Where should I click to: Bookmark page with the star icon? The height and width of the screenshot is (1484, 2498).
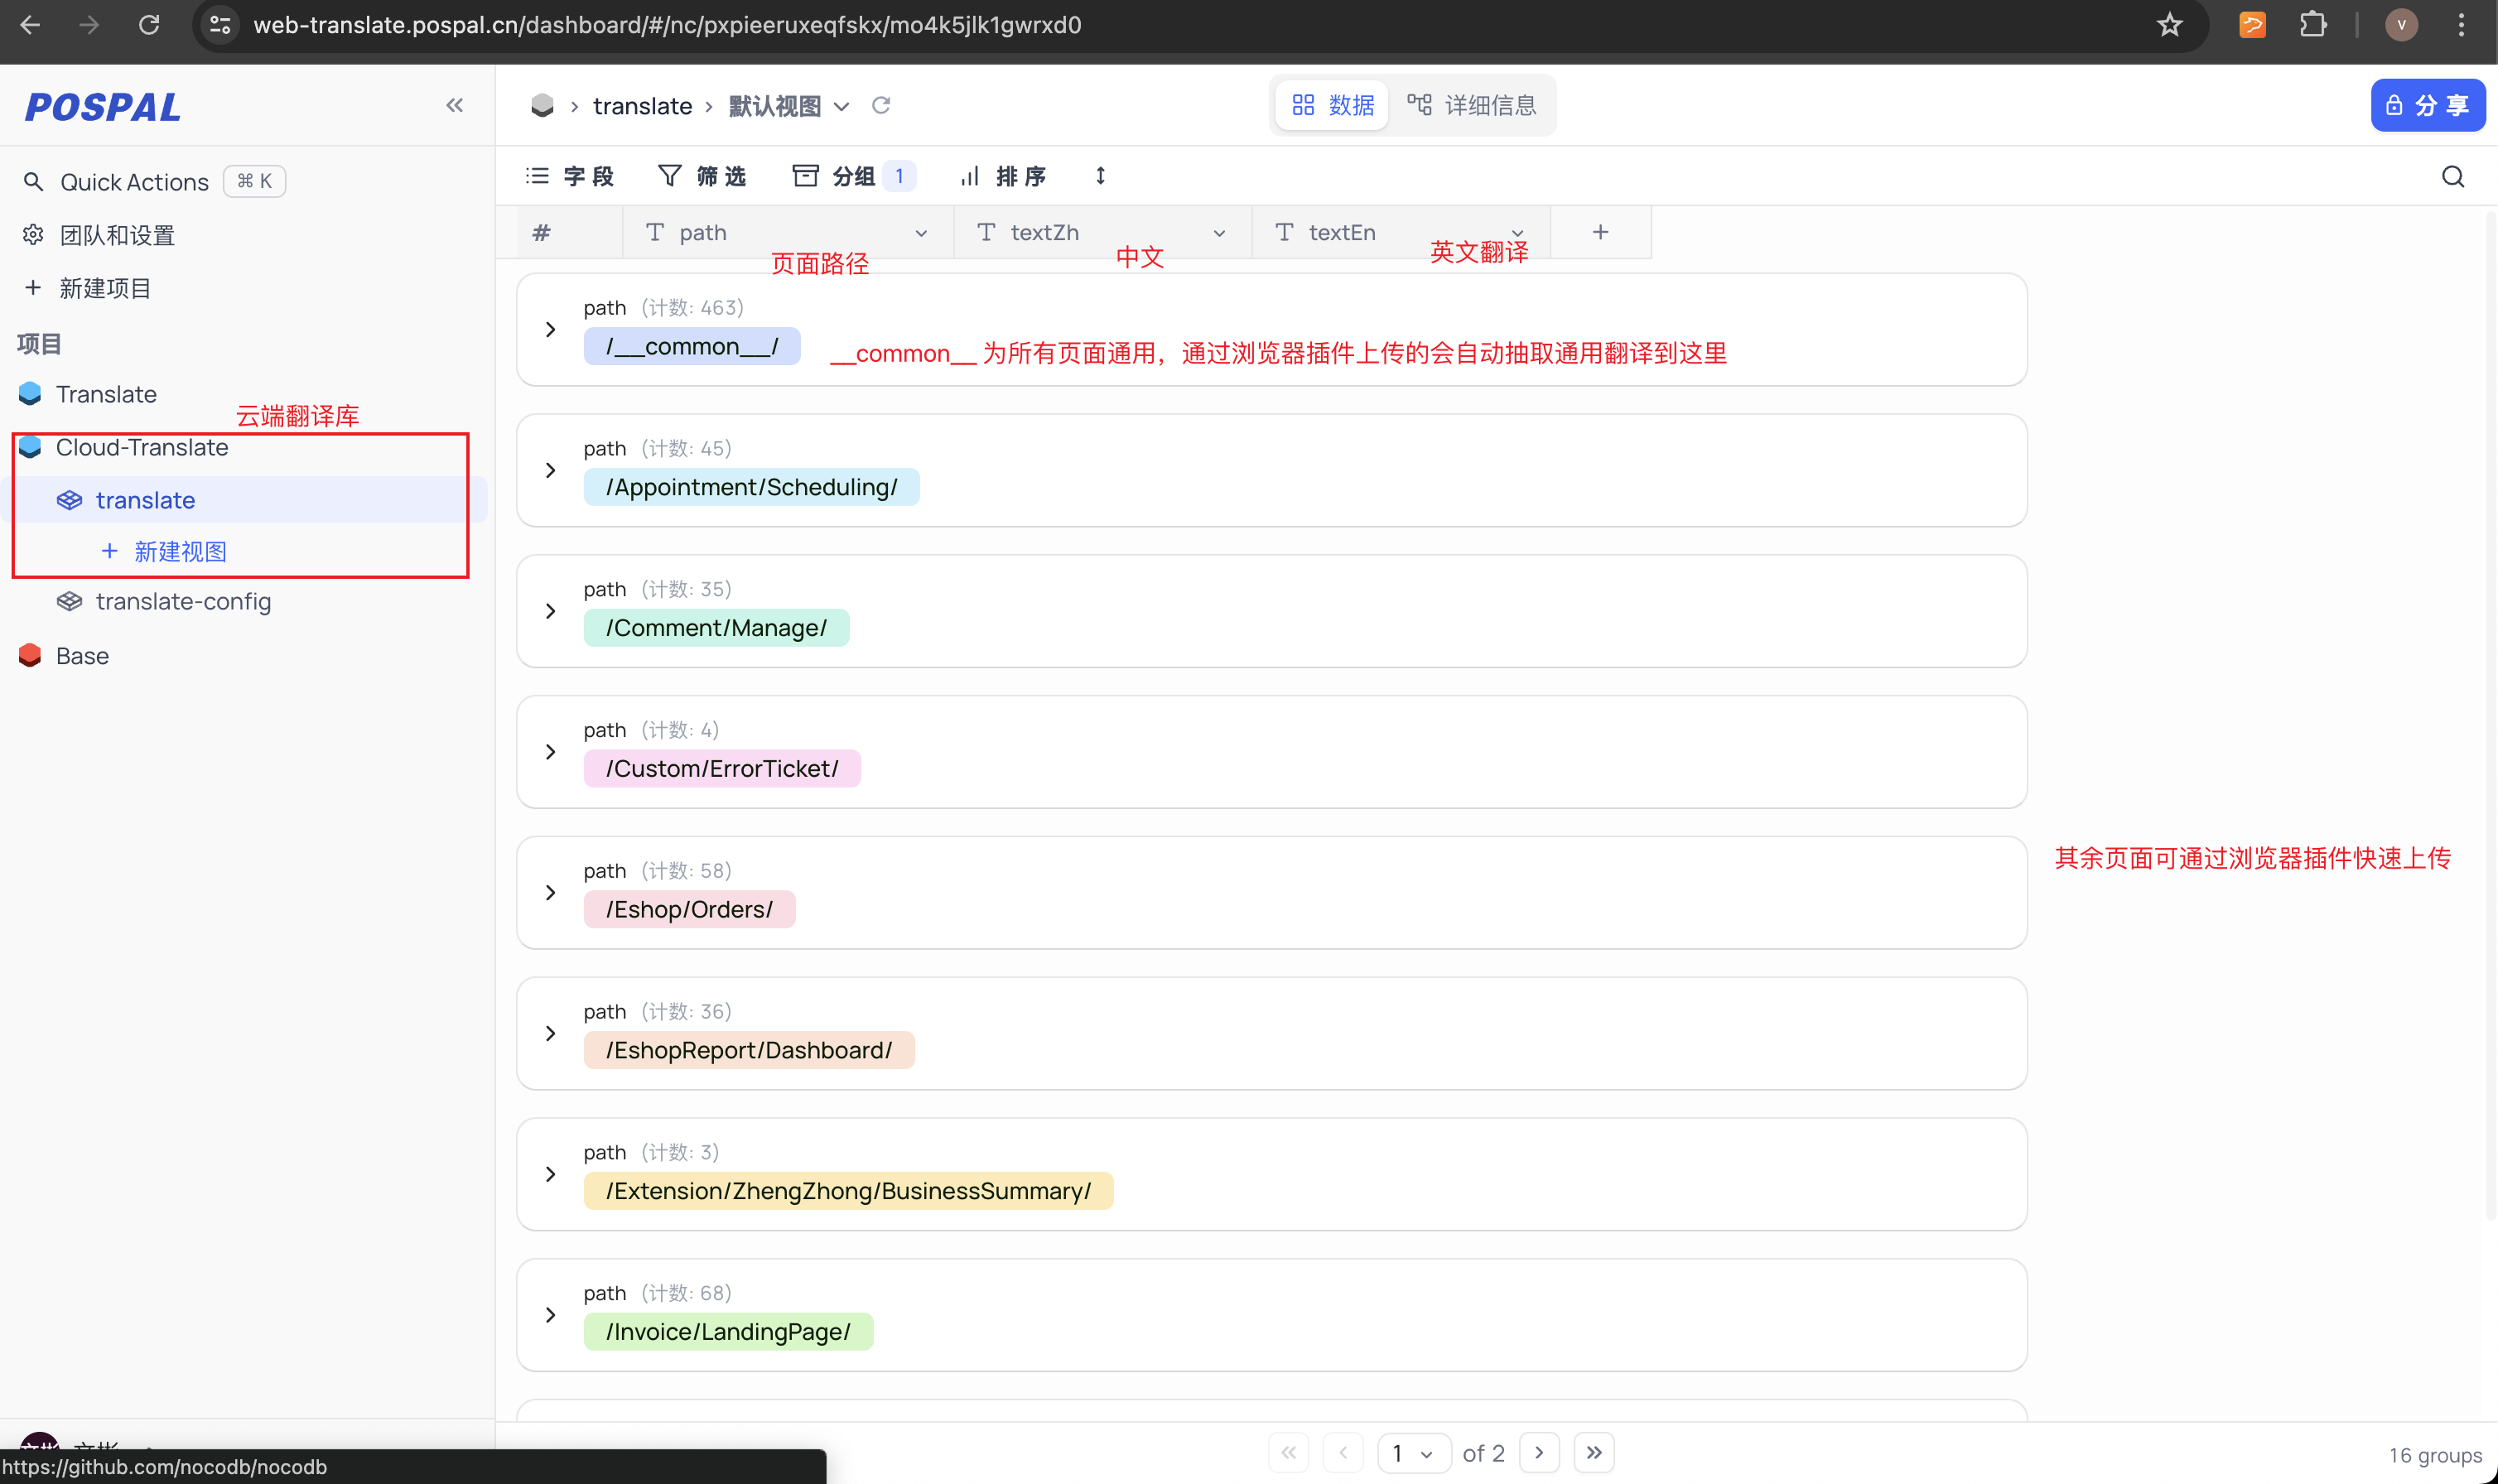tap(2168, 25)
